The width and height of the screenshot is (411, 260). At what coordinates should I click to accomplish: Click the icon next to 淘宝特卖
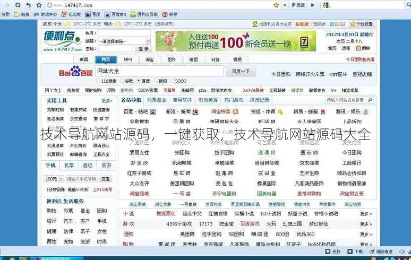235,112
